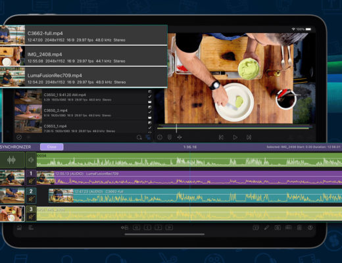The image size is (342, 263).
Task: Toggle the checkmark on the C3650_1 9.41.20 AM row
Action: [150, 97]
